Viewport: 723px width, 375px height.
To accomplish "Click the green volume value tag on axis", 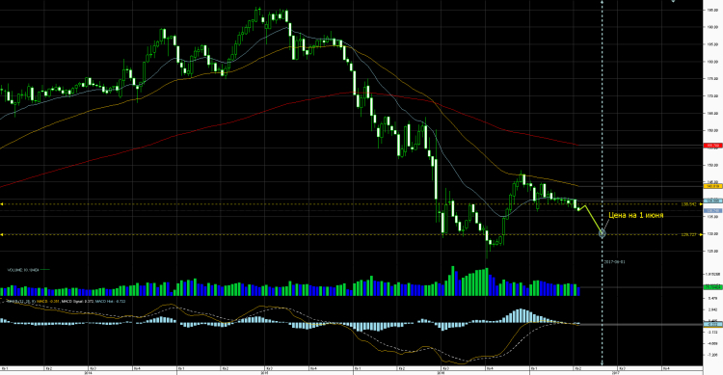I will click(712, 287).
